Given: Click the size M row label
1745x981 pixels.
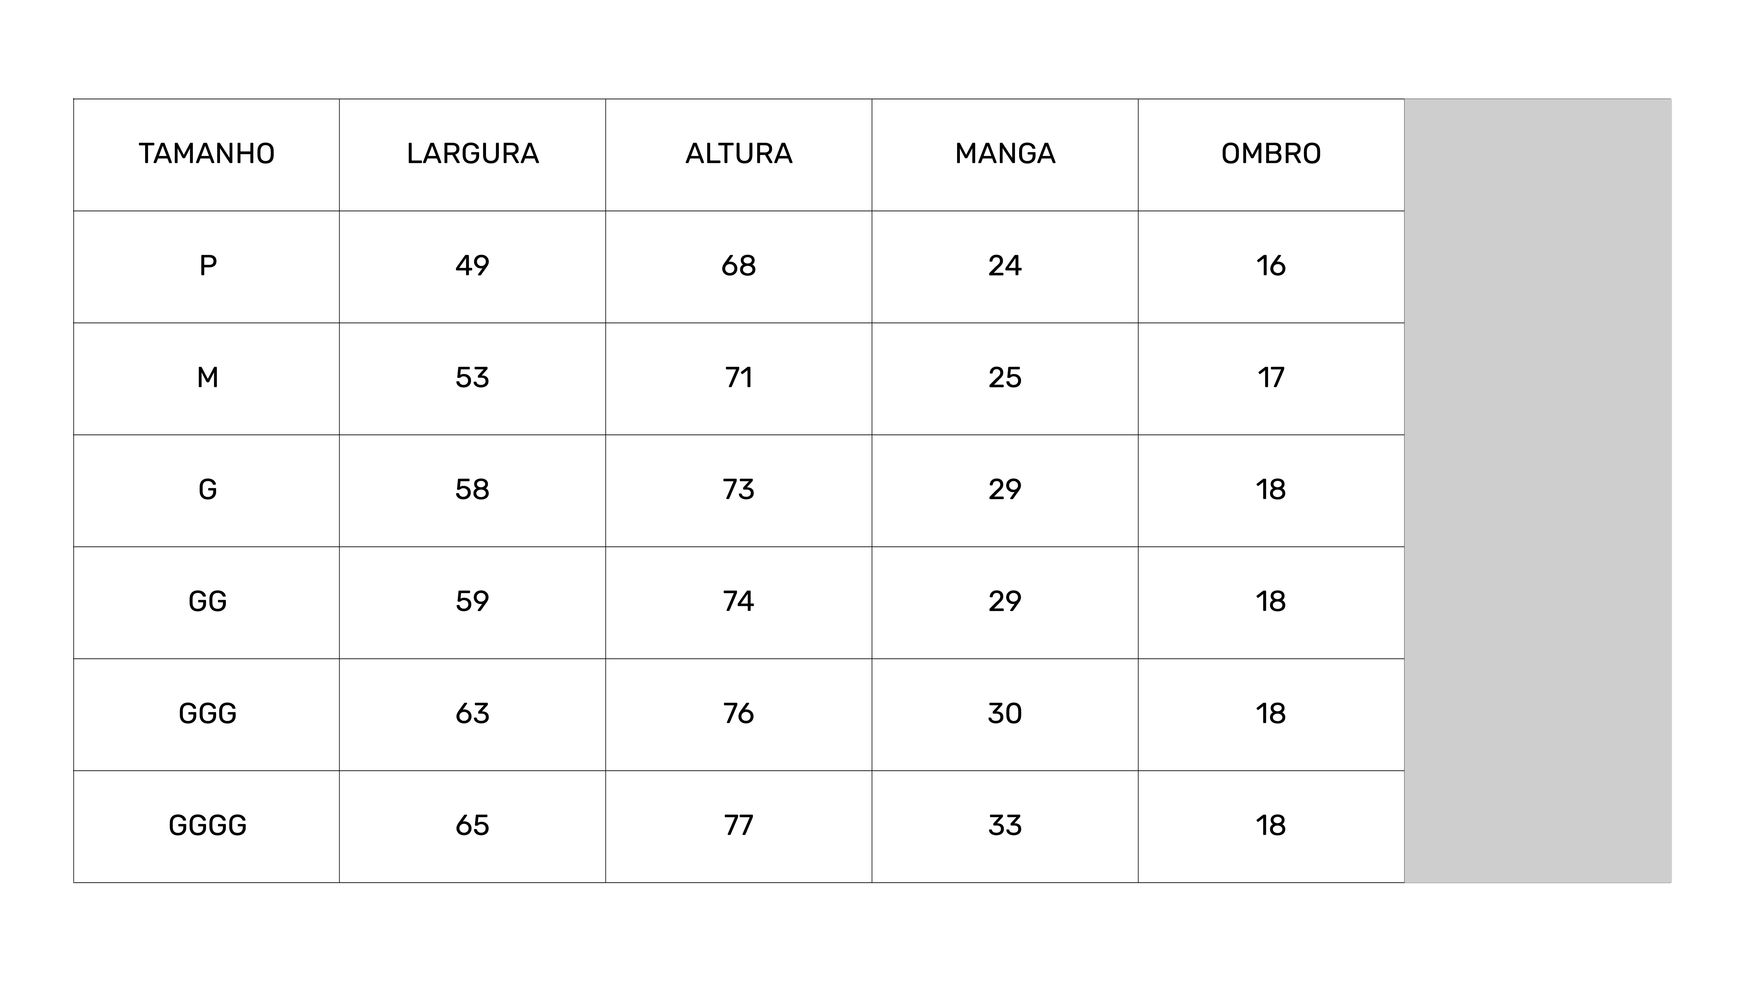Looking at the screenshot, I should [x=207, y=378].
